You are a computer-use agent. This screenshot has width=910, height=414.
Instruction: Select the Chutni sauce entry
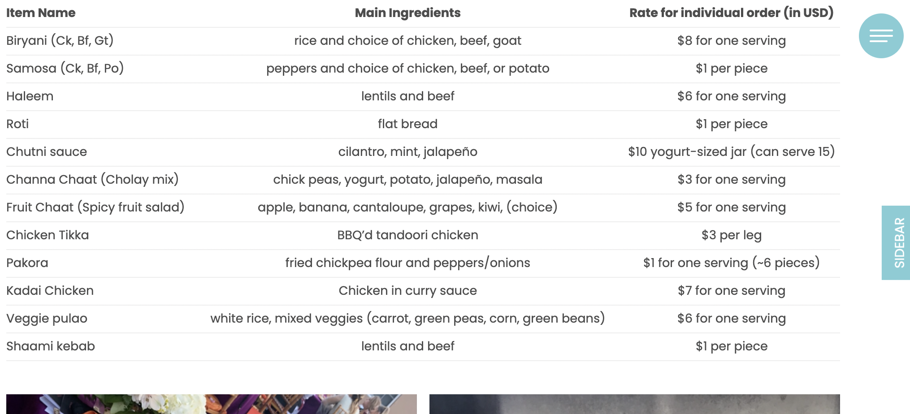[x=46, y=151]
